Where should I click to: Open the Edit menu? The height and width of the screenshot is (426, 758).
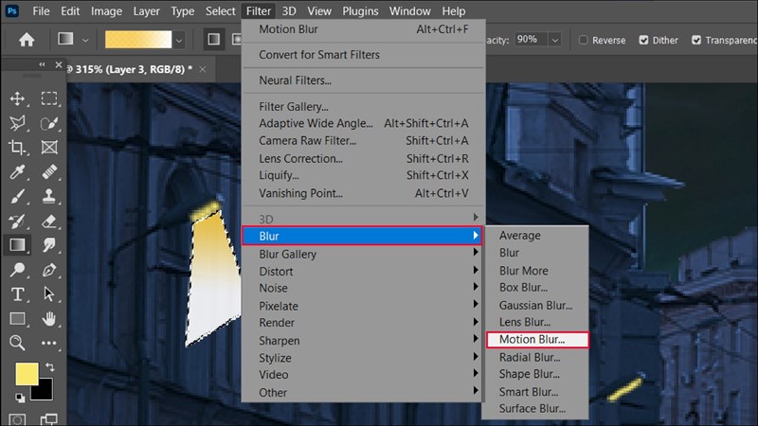click(x=70, y=10)
